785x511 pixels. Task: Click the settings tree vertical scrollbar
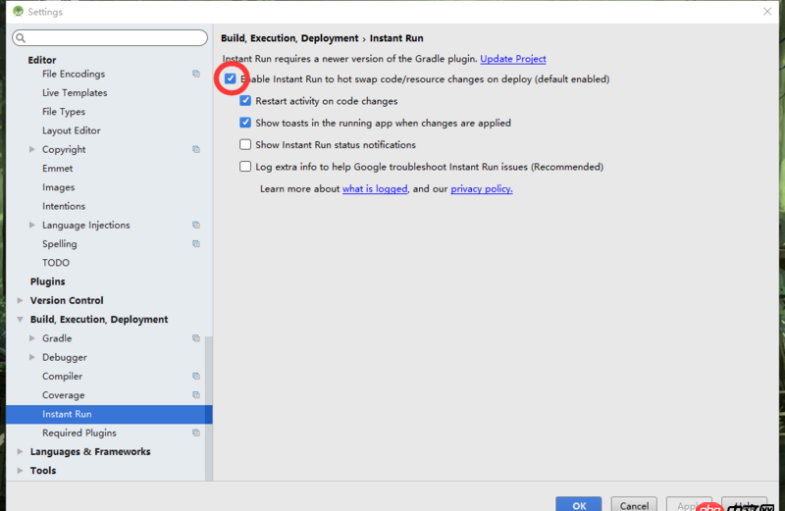pyautogui.click(x=208, y=408)
